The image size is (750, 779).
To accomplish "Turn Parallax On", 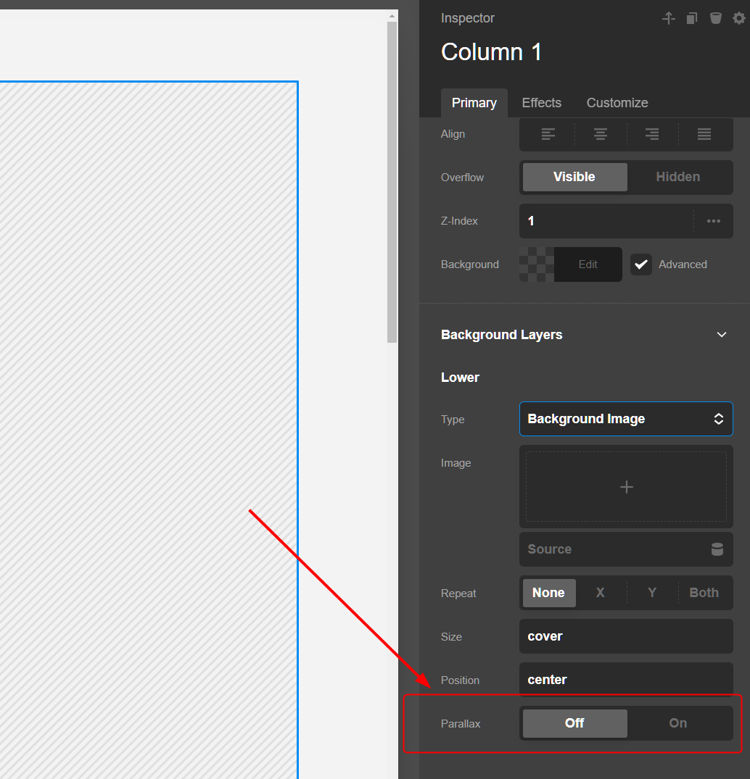I will point(678,723).
